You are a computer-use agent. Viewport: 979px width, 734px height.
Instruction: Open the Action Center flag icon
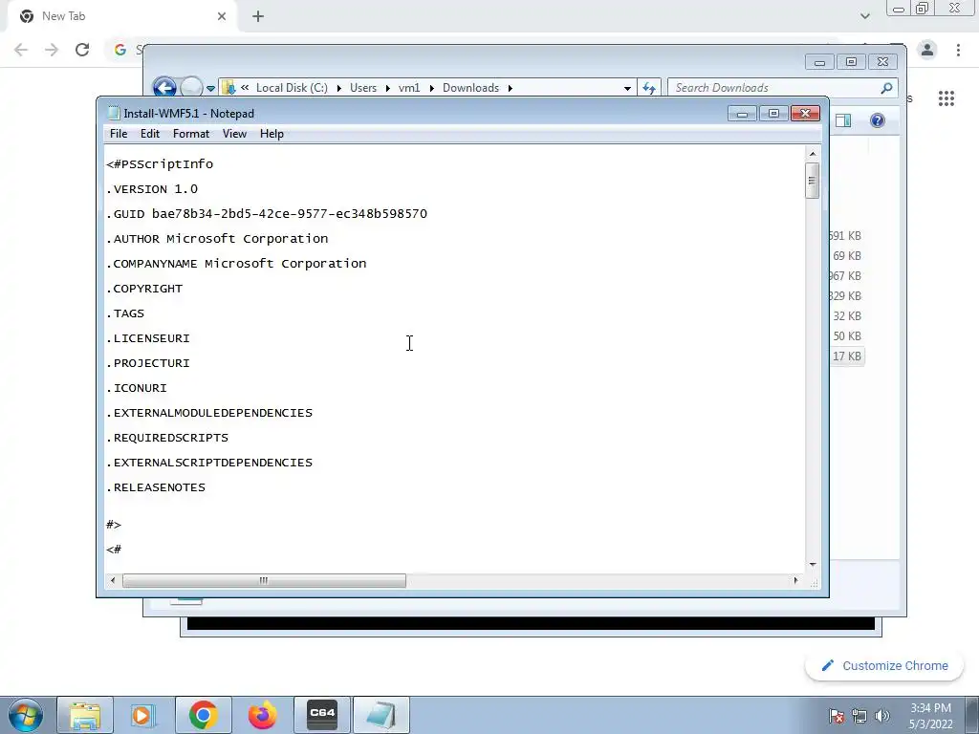click(837, 716)
